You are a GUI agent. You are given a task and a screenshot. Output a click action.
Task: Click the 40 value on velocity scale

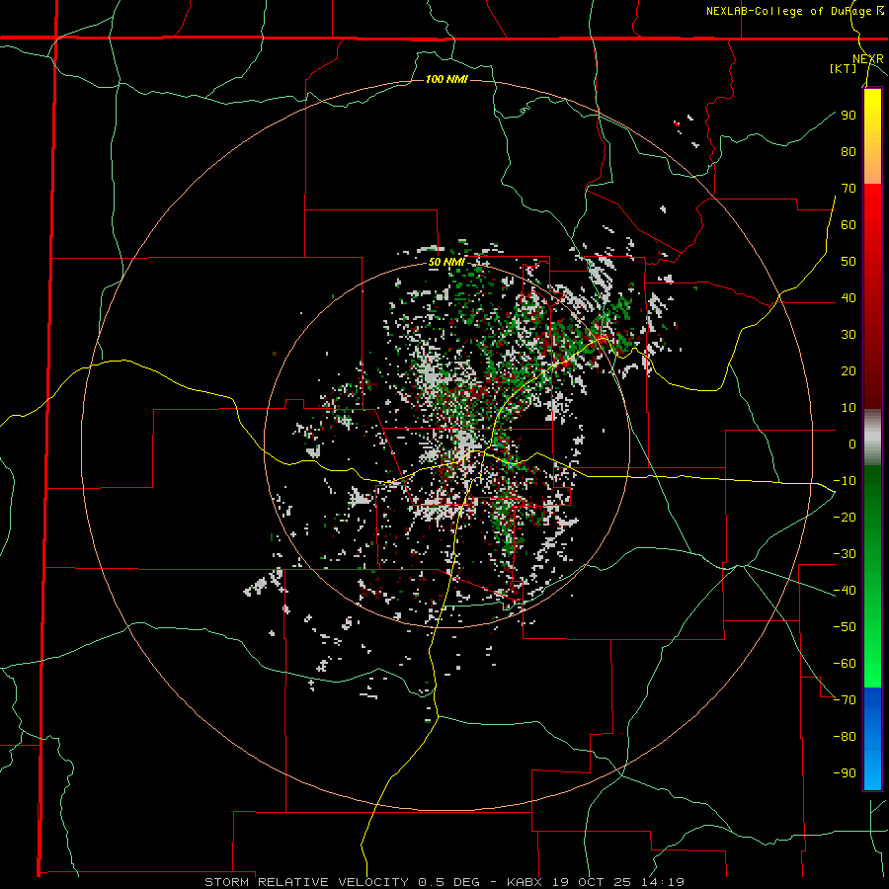849,298
